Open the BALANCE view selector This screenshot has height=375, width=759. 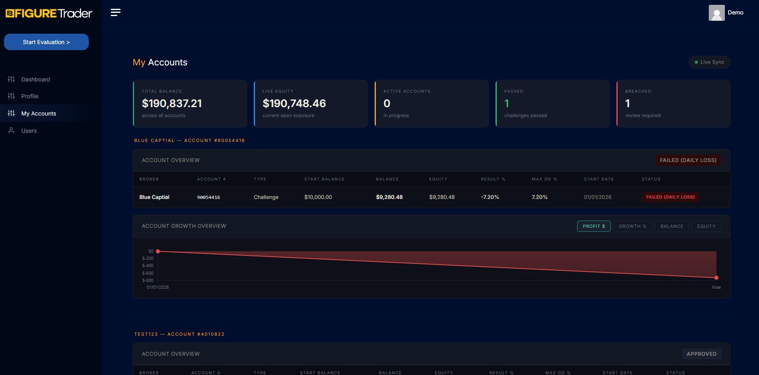click(x=671, y=226)
